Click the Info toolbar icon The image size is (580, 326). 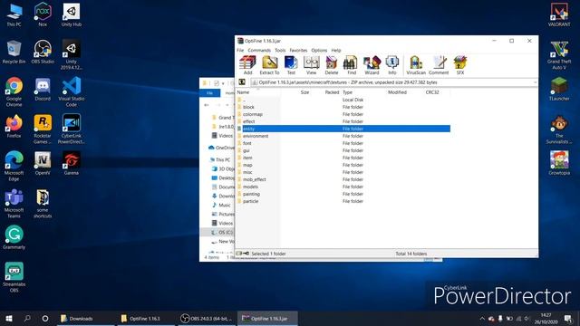[x=392, y=65]
